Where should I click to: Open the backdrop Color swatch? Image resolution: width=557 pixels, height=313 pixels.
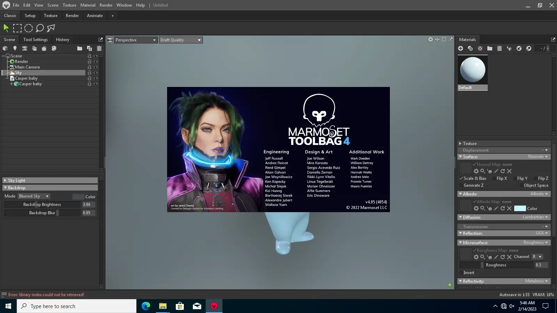coord(78,196)
